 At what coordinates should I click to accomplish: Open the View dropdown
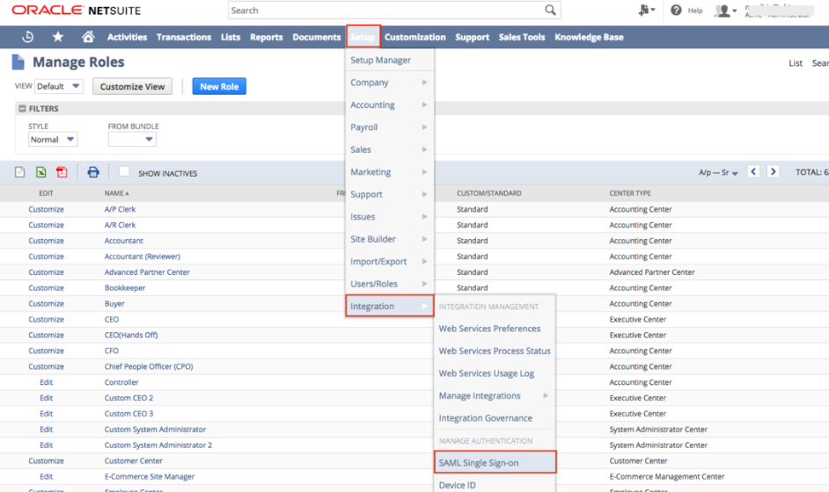tap(59, 86)
